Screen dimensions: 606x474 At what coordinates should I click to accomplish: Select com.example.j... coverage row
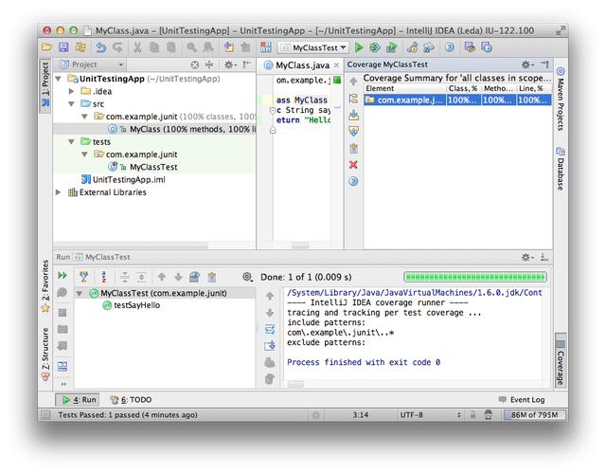coord(457,100)
